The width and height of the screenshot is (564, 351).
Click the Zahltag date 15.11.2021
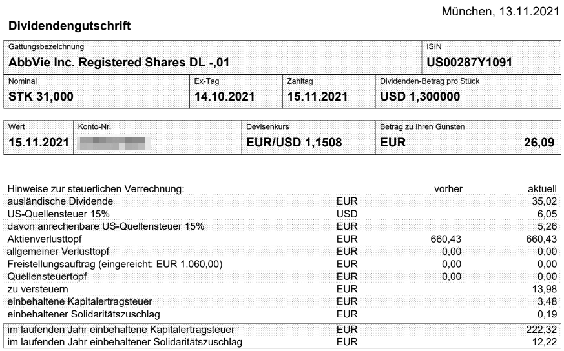(x=318, y=97)
